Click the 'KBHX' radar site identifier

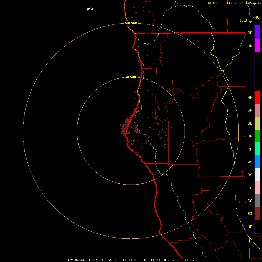pos(150,260)
